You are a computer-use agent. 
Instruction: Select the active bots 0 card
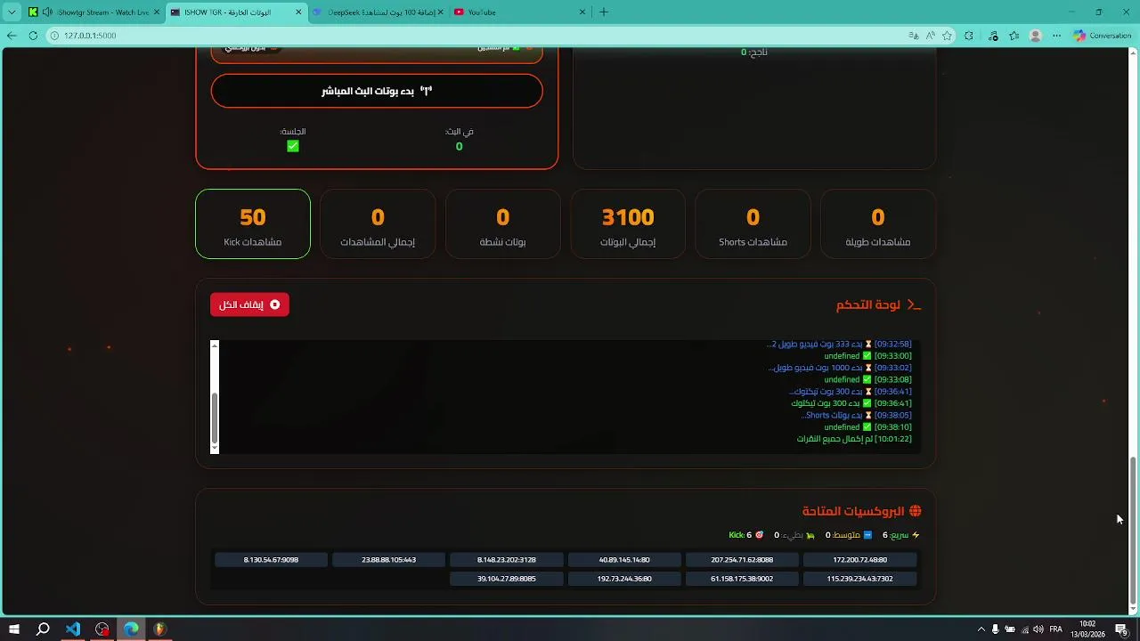503,223
